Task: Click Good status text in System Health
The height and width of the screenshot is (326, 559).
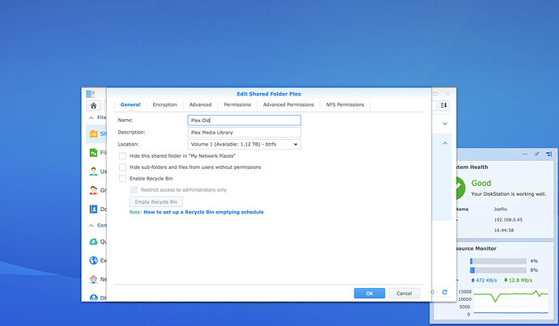Action: pyautogui.click(x=481, y=183)
